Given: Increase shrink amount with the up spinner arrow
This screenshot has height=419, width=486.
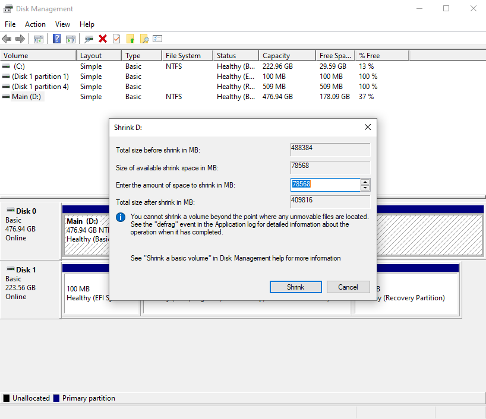Looking at the screenshot, I should (365, 182).
